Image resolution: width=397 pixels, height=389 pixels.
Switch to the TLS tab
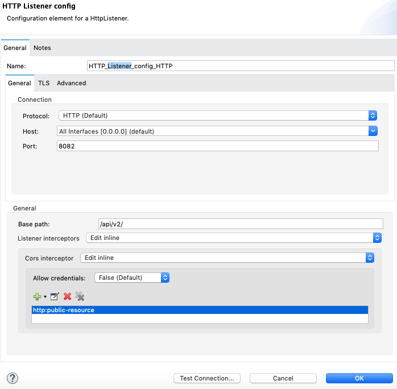click(x=44, y=83)
